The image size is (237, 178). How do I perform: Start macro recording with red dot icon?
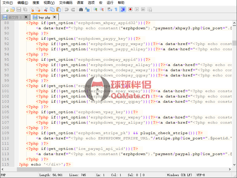tap(130, 9)
